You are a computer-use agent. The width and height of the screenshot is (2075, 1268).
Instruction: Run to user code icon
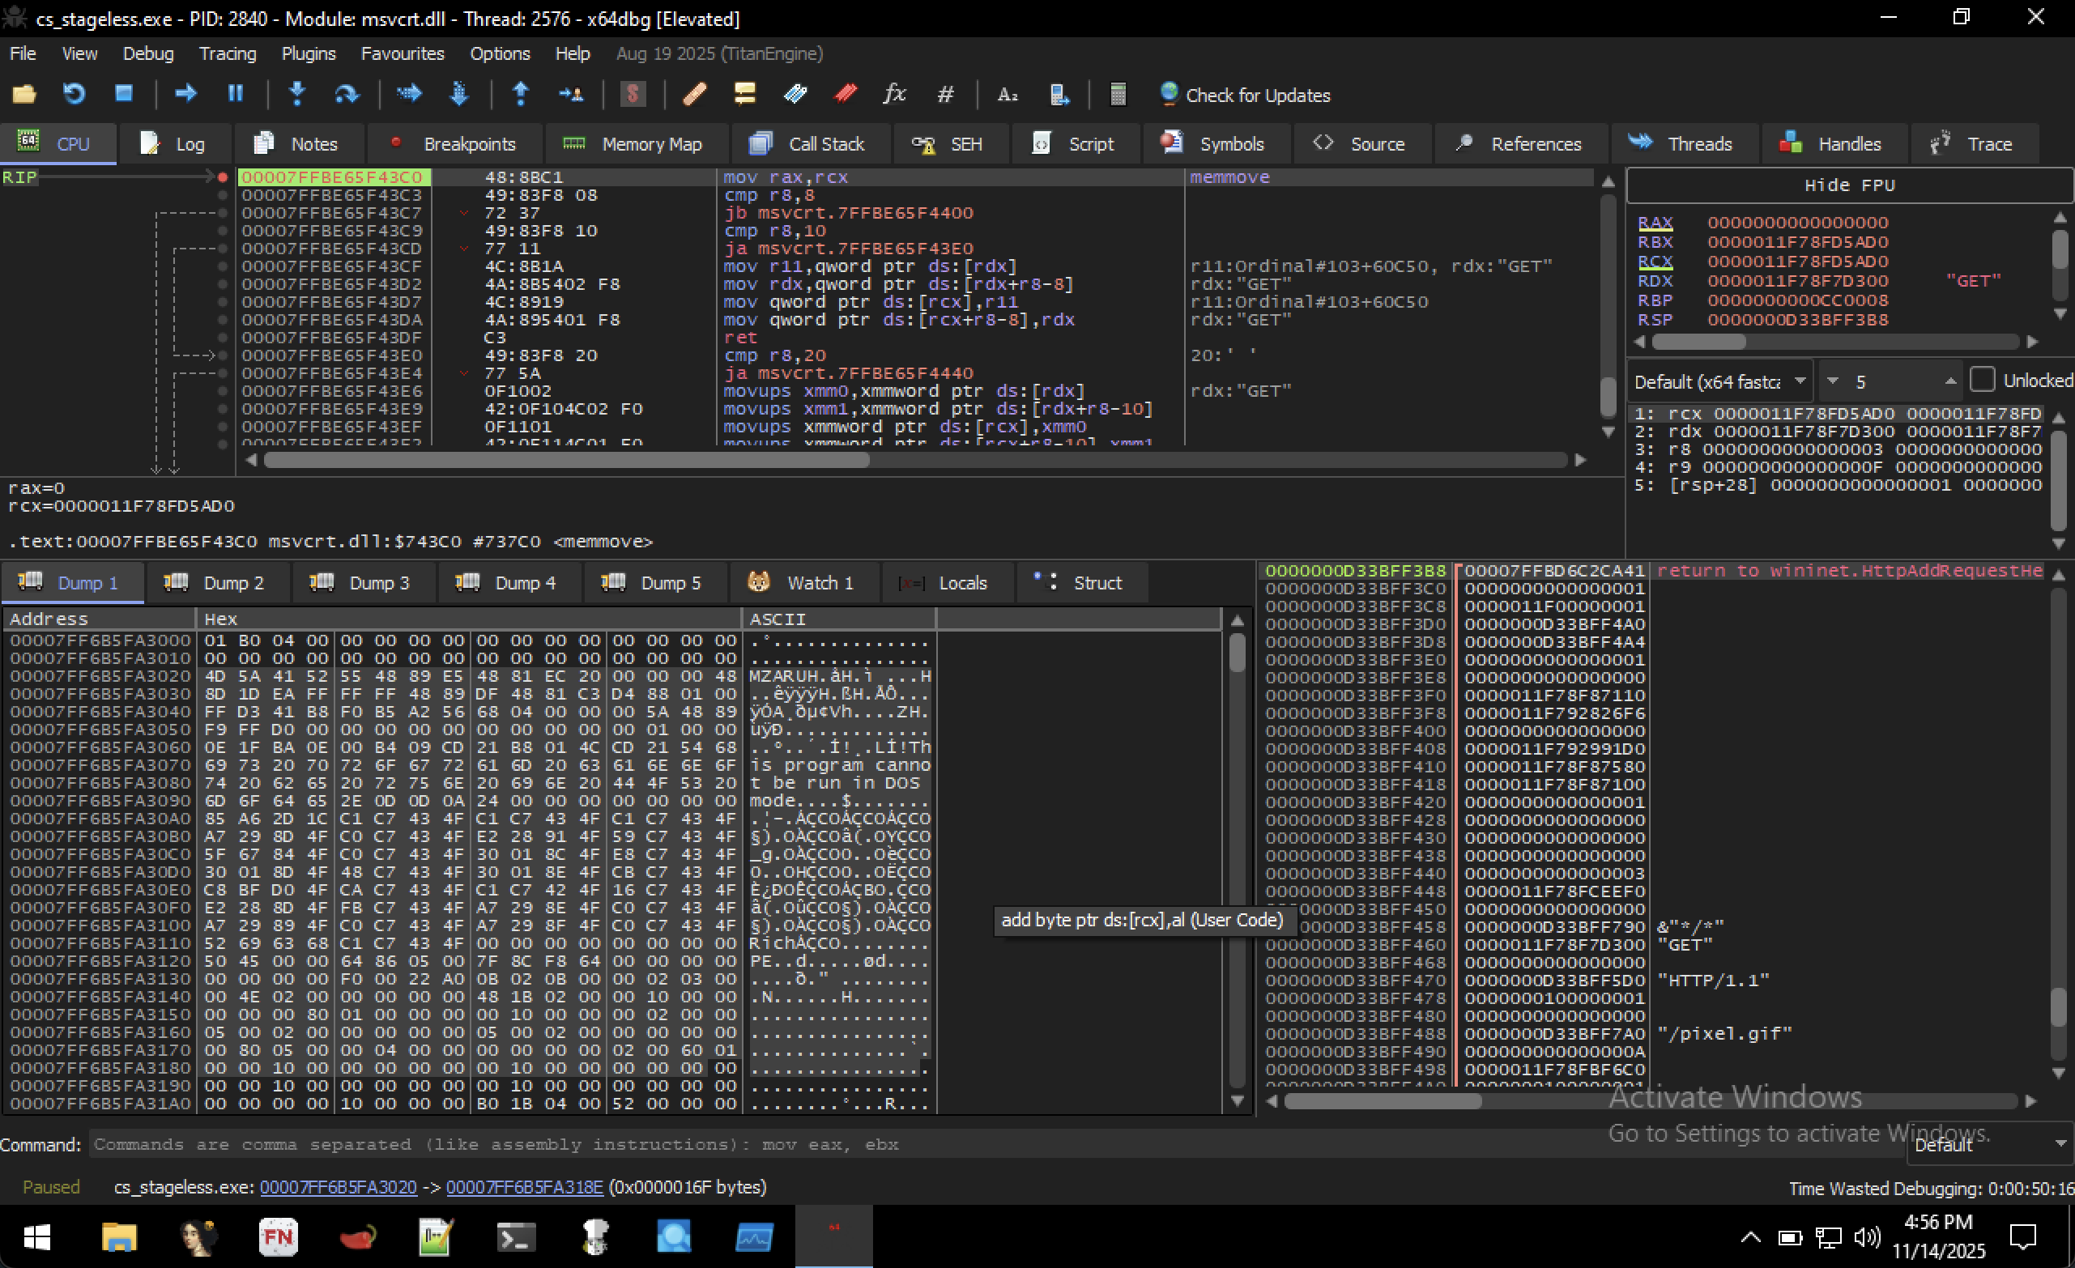[571, 94]
